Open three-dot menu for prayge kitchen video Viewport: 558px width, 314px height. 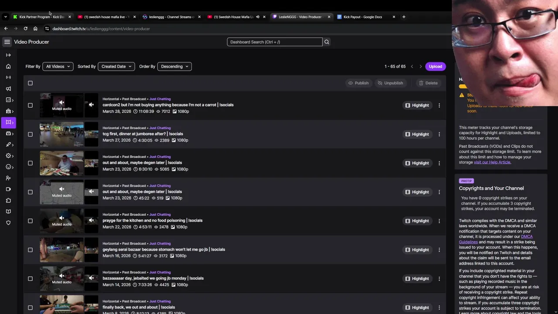[439, 221]
